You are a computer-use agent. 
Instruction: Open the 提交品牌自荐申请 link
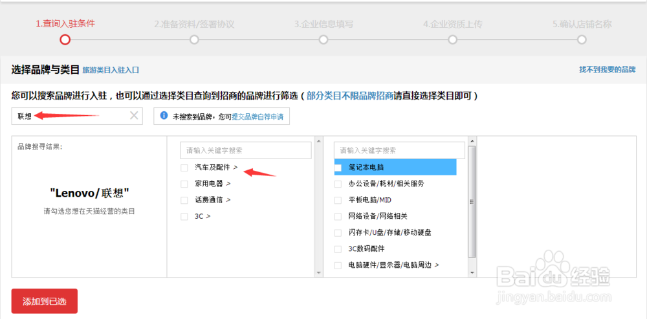(258, 116)
